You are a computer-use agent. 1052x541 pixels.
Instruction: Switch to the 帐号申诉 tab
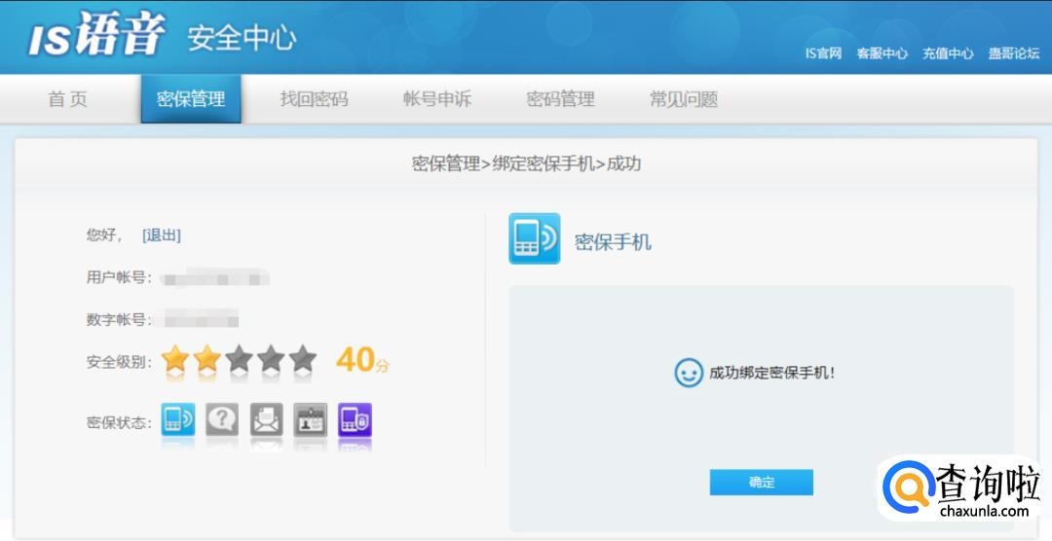(x=437, y=99)
